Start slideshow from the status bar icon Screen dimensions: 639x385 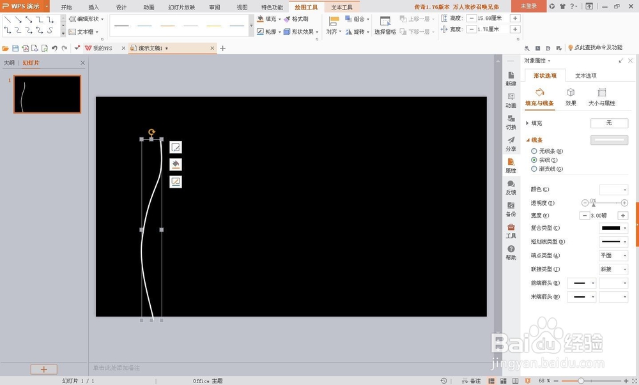tap(527, 381)
